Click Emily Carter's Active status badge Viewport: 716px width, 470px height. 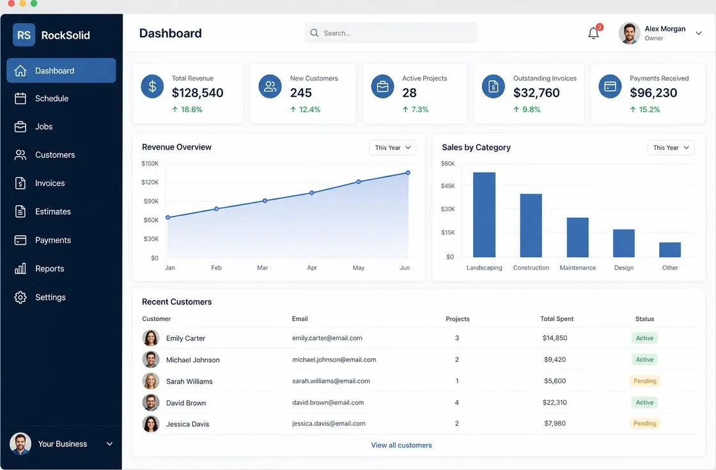click(644, 338)
